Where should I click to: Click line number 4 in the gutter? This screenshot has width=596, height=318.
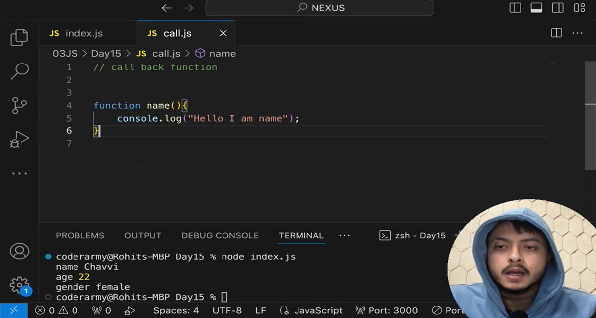tap(69, 105)
